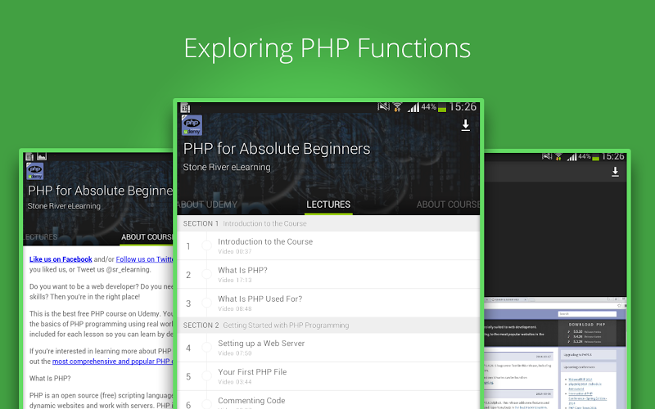Tap download icon in right video screen

click(615, 172)
